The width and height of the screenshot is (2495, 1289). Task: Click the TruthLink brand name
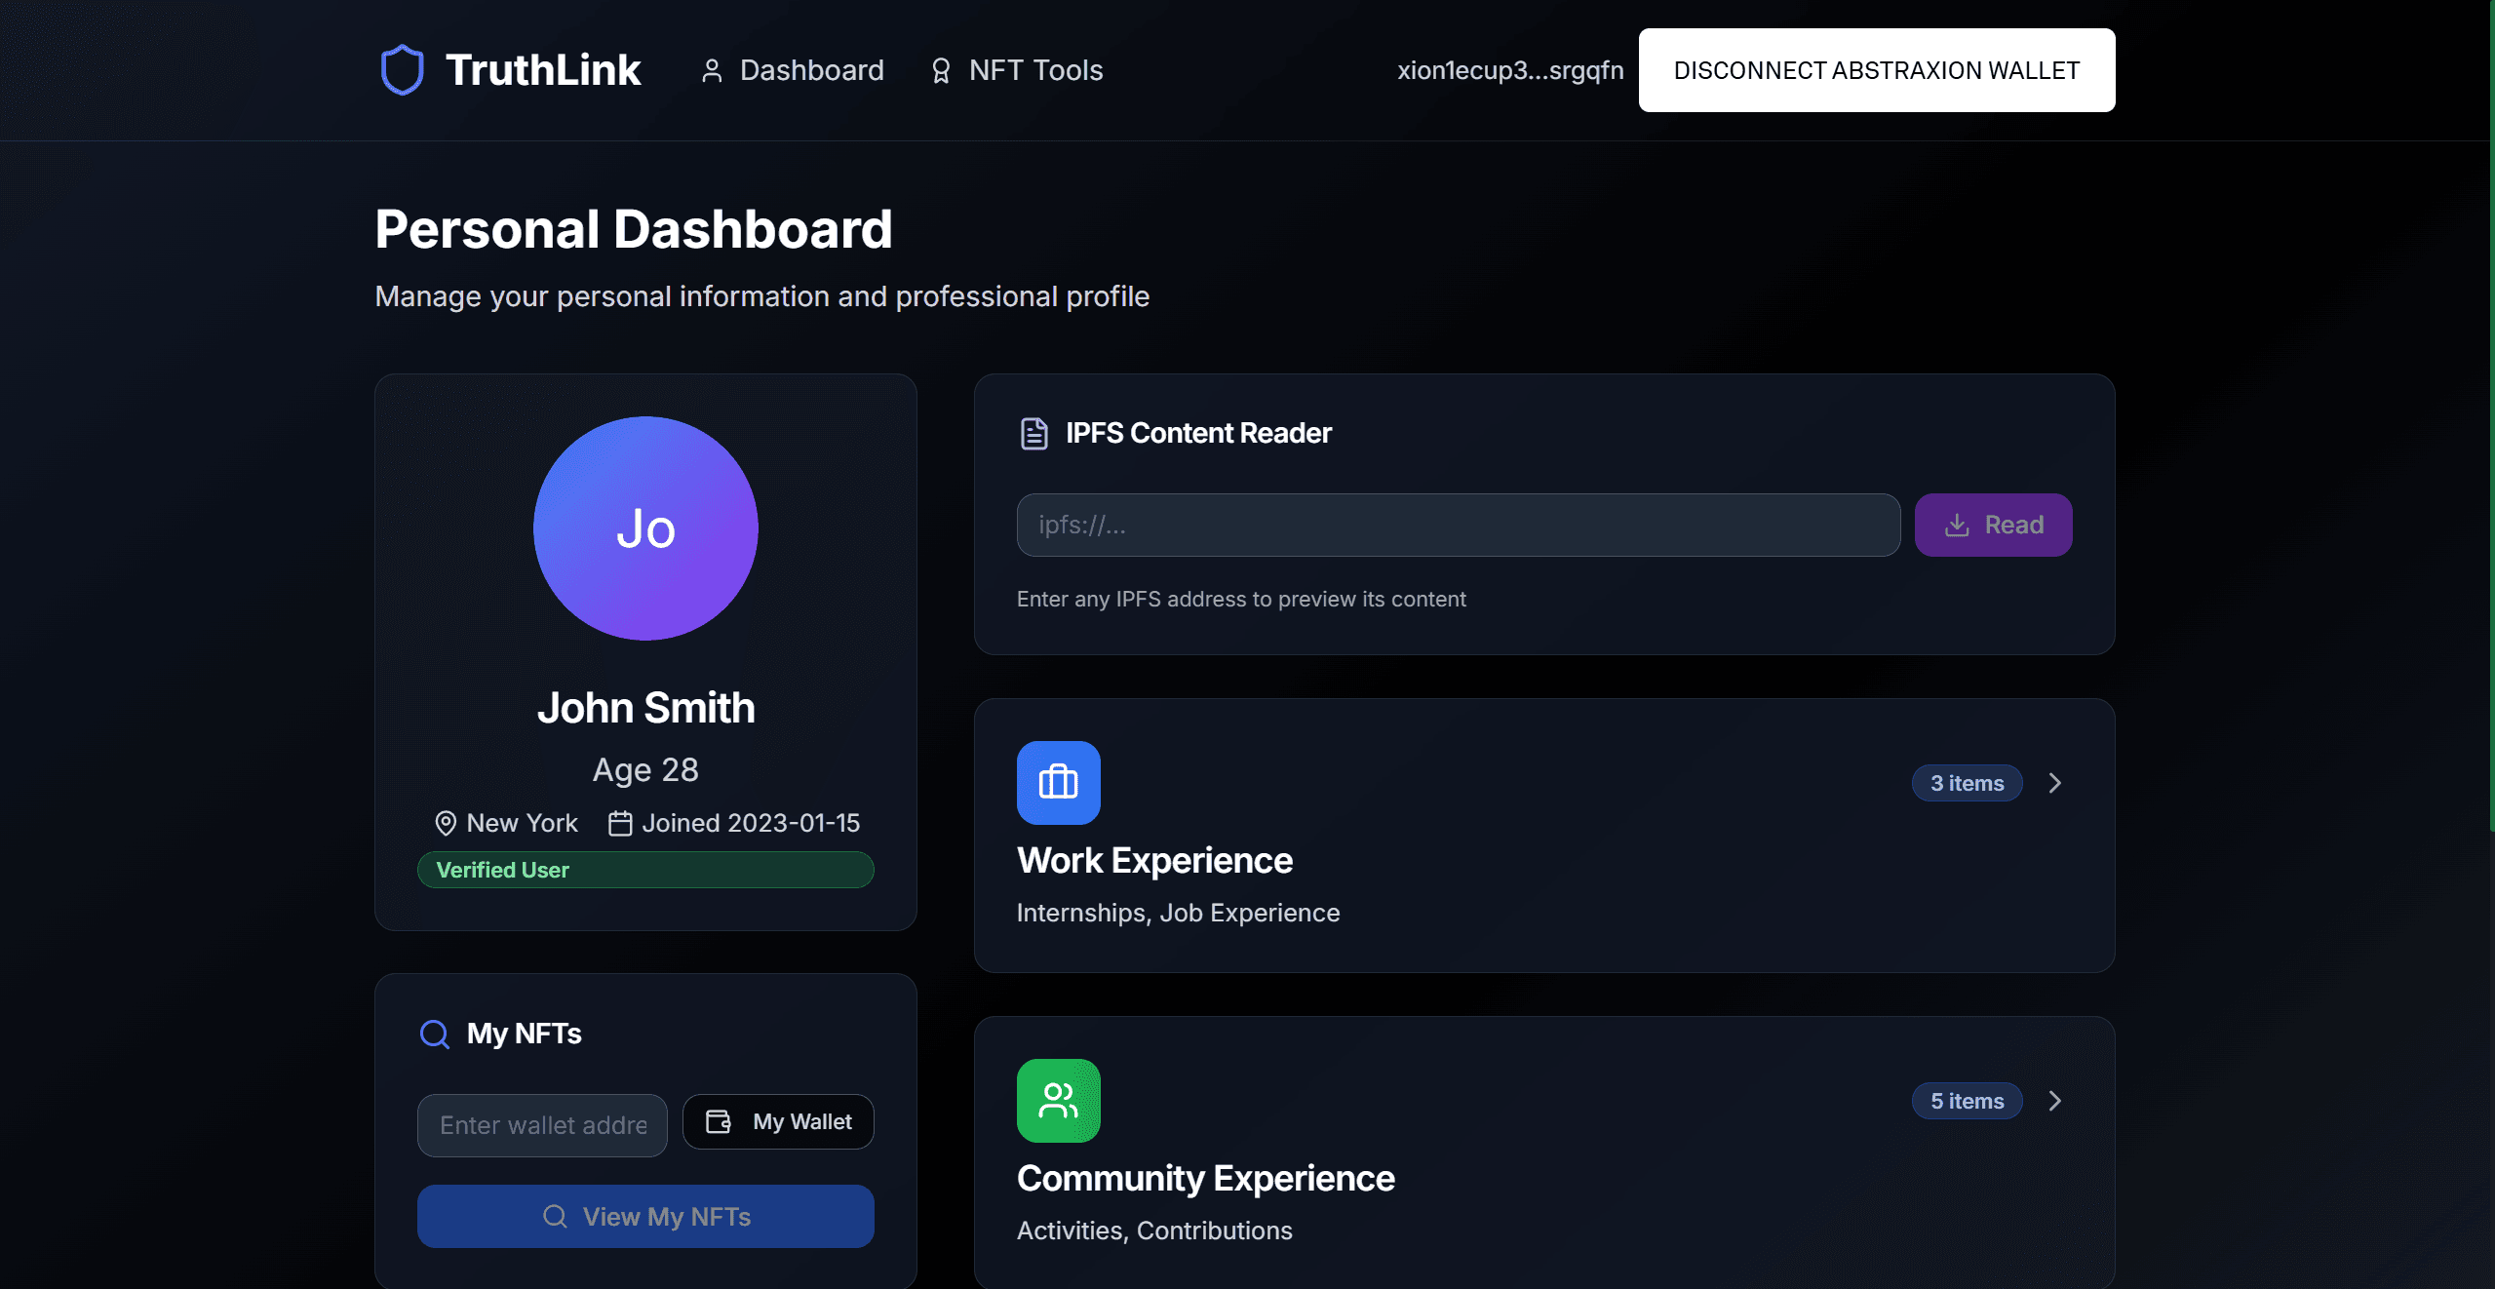543,70
